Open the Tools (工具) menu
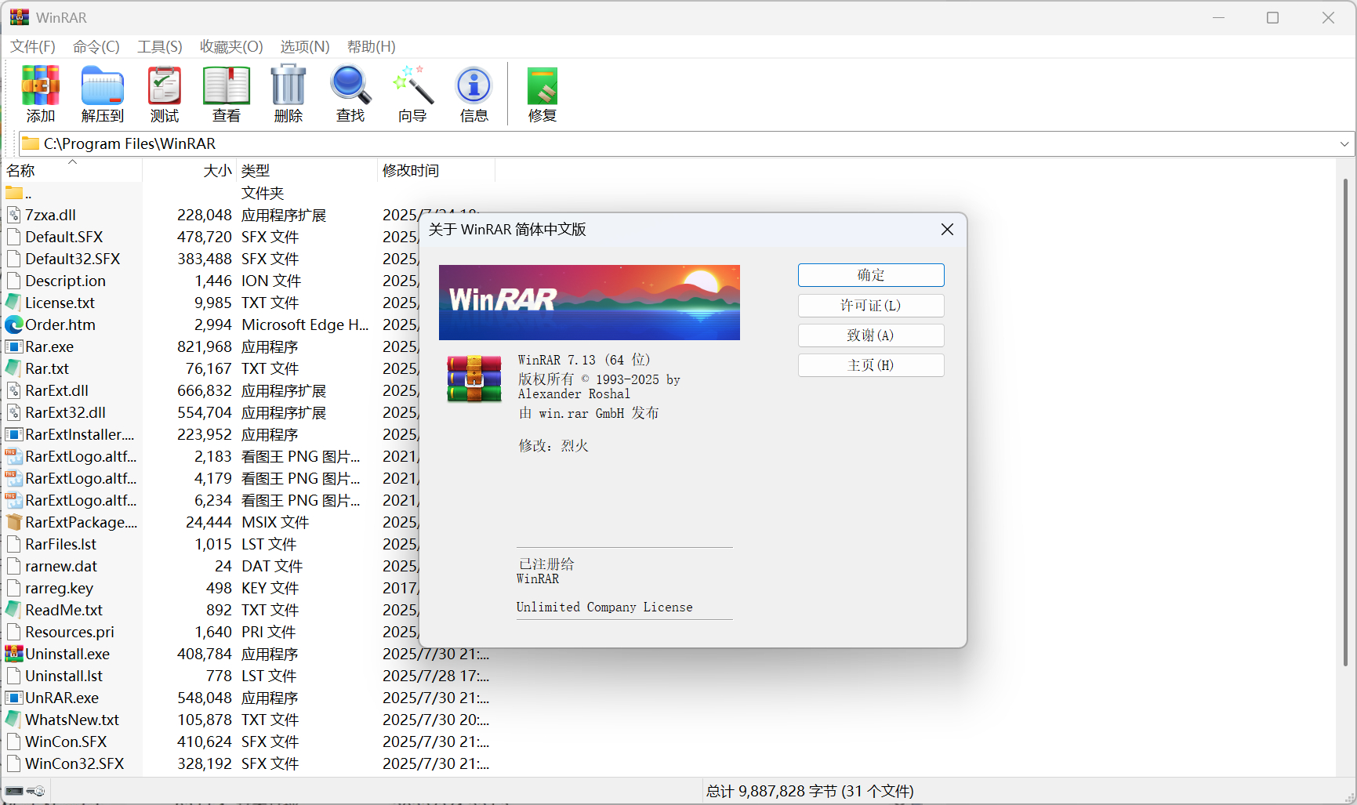Image resolution: width=1357 pixels, height=805 pixels. coord(160,47)
